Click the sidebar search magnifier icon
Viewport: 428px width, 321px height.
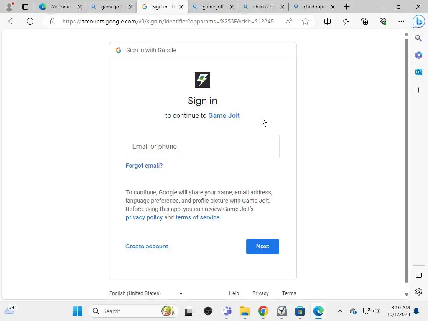click(x=418, y=38)
